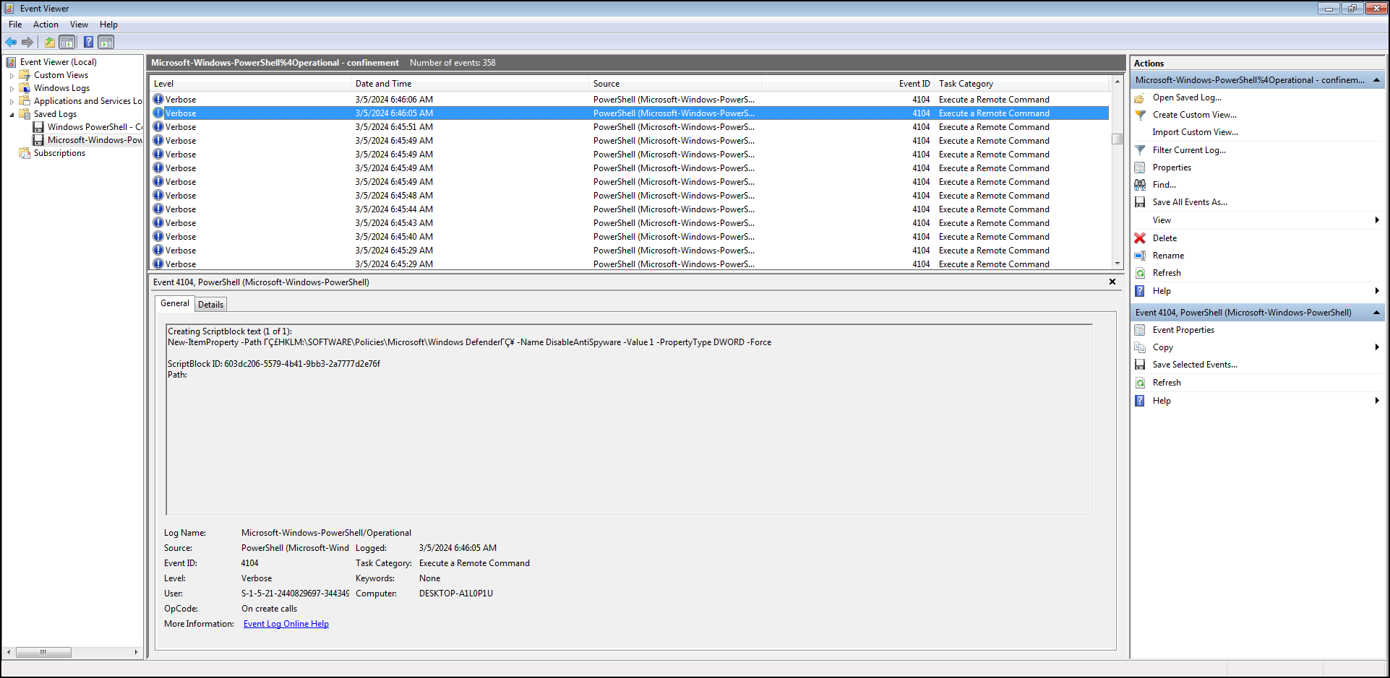
Task: Open the Event Log Online Help link
Action: pos(286,624)
